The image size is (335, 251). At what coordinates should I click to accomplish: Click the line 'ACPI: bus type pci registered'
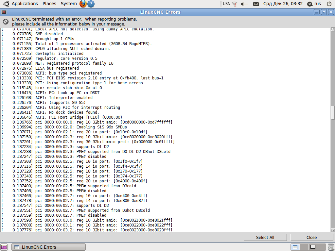pyautogui.click(x=68, y=73)
